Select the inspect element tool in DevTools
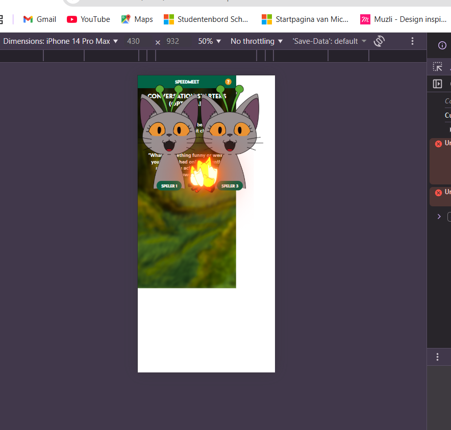Image resolution: width=451 pixels, height=430 pixels. pyautogui.click(x=437, y=67)
